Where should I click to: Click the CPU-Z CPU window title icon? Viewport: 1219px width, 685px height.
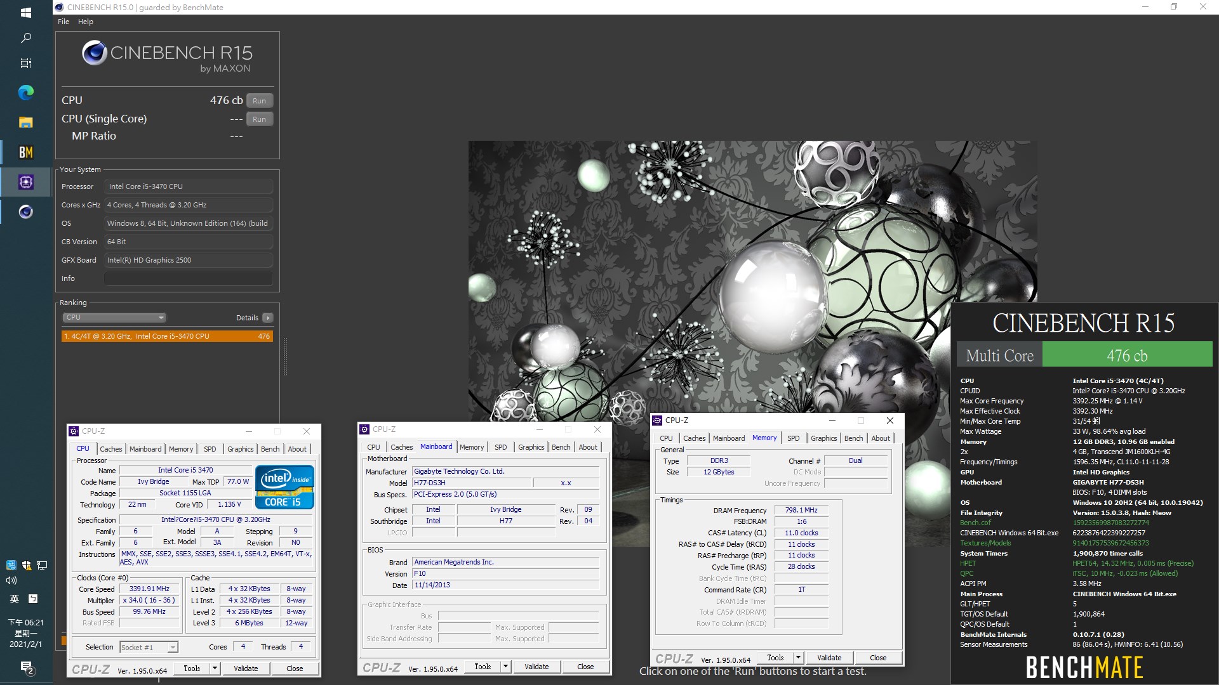(74, 431)
